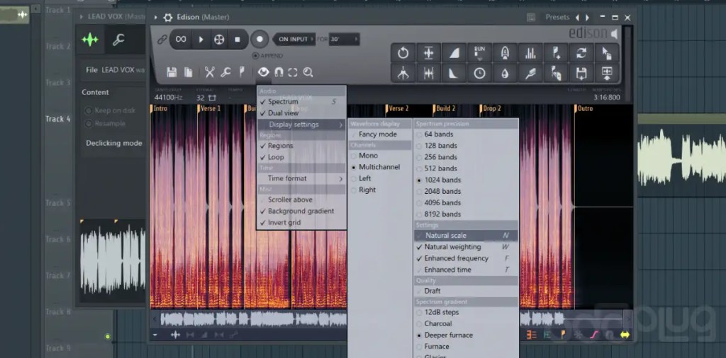Viewport: 726px width, 358px height.
Task: Click the normalize waveform tool button
Action: [x=429, y=52]
